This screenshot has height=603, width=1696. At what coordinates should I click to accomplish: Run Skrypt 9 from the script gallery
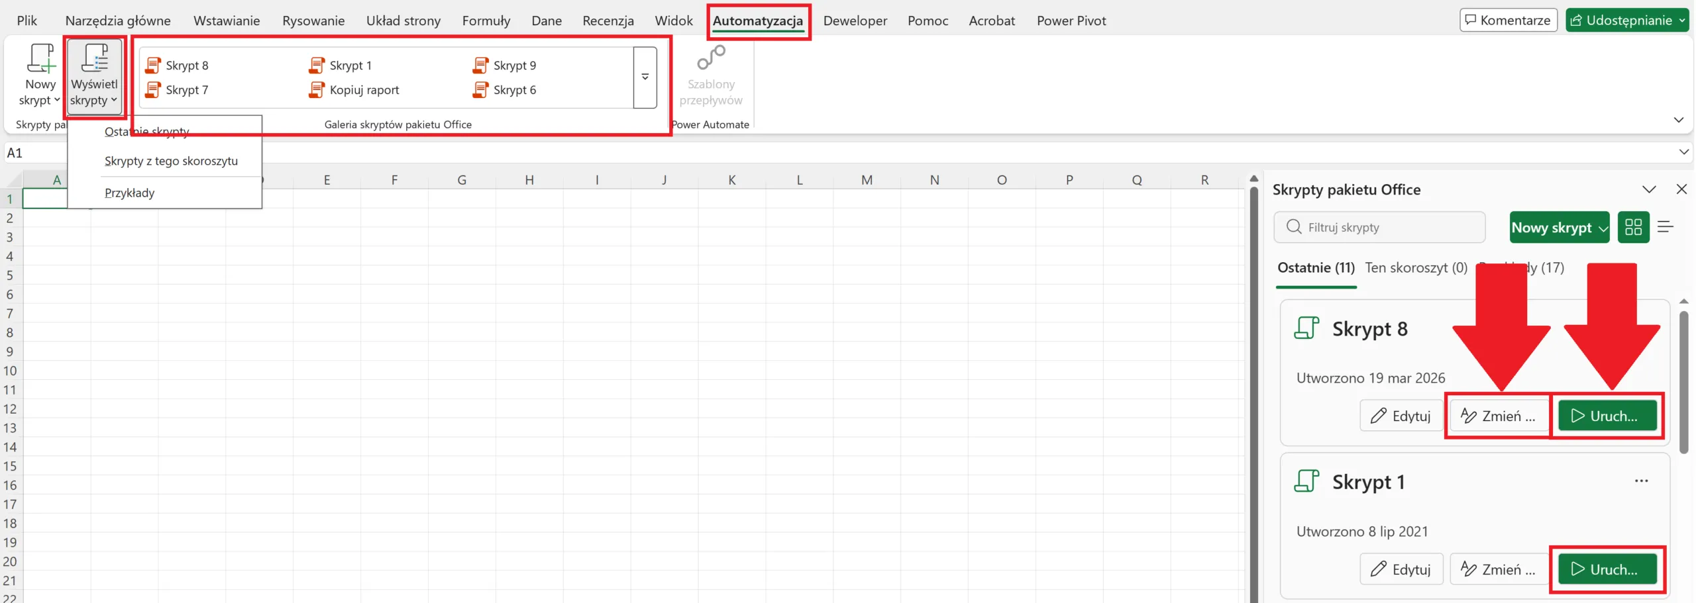[x=506, y=66]
